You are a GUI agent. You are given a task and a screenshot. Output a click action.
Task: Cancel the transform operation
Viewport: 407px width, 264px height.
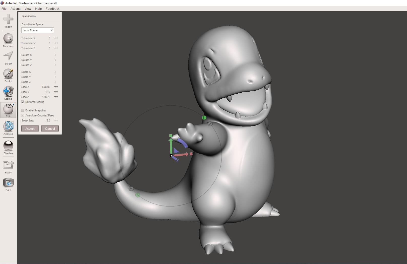50,128
